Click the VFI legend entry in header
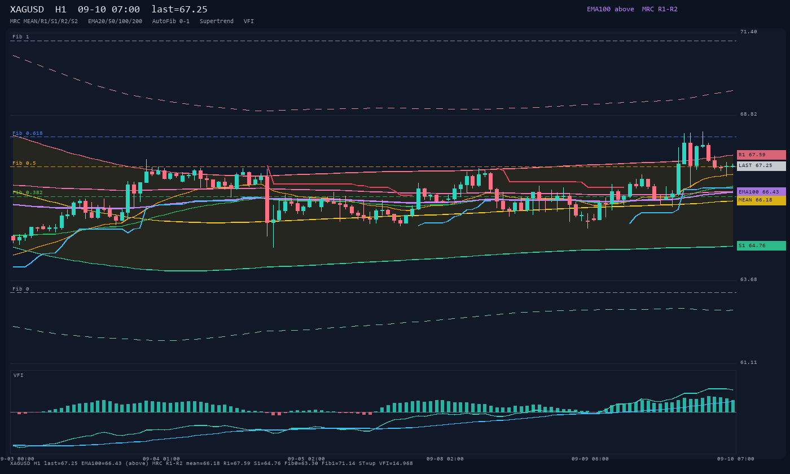790x474 pixels. [x=249, y=21]
